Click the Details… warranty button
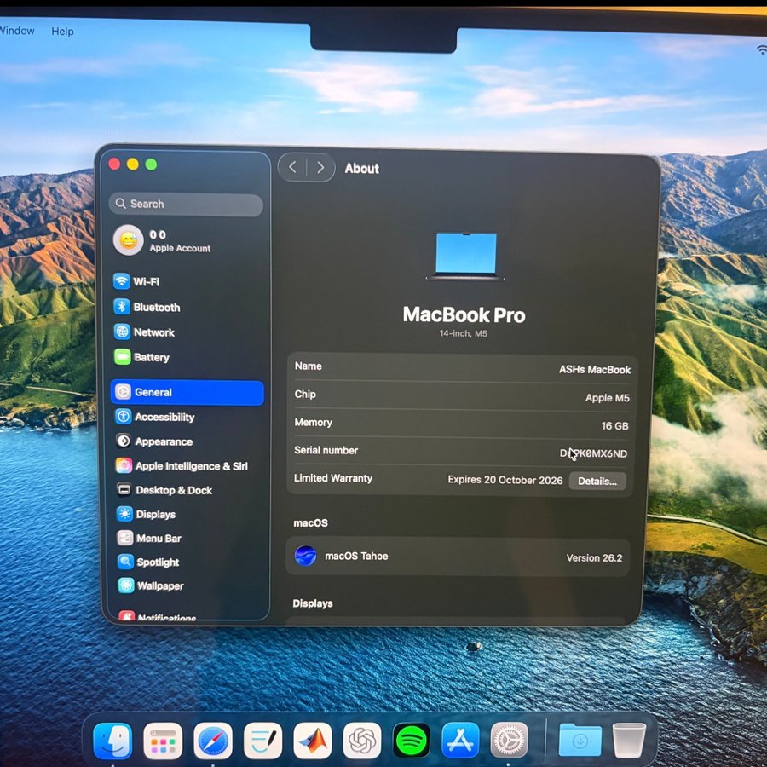The height and width of the screenshot is (767, 767). 597,481
